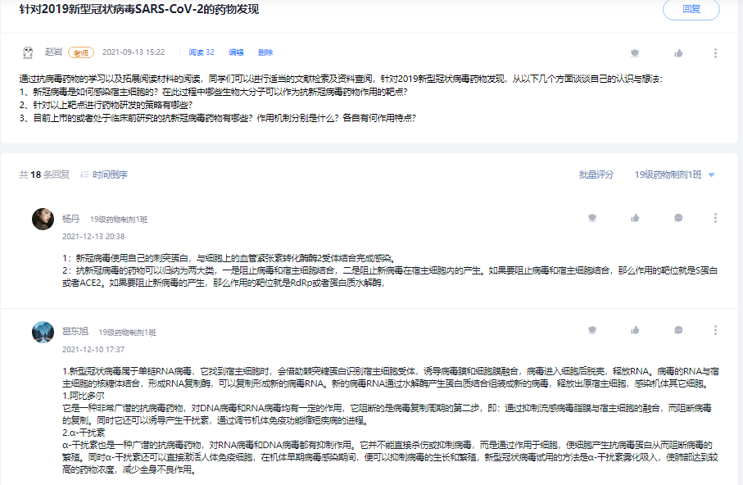Like 葛东旭's reply
This screenshot has height=485, width=743.
pyautogui.click(x=635, y=330)
